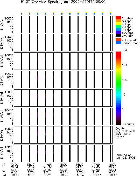140x176 pixels.
Task: Click the rainbow counts color bar
Action: 118,88
